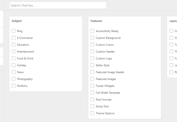Click the Search themes input field

[58, 5]
